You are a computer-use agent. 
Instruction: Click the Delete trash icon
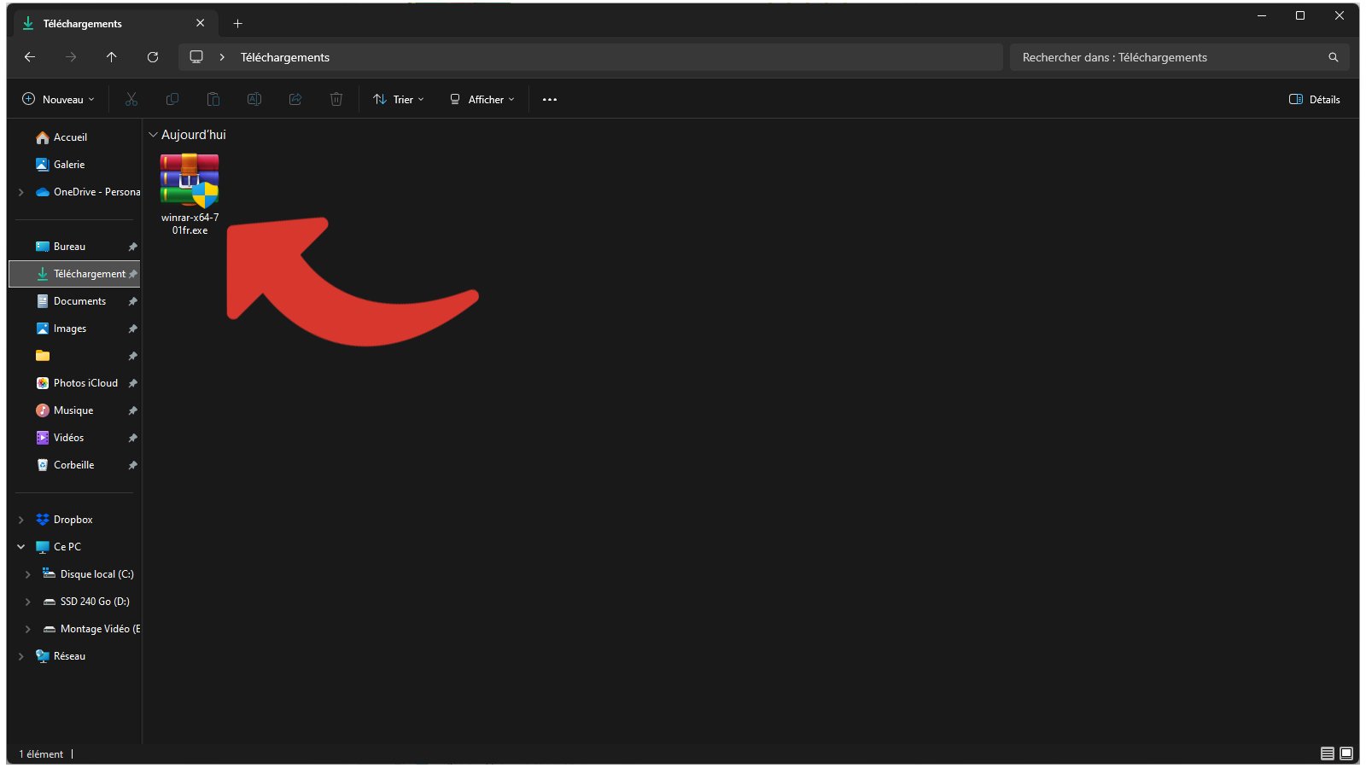336,100
